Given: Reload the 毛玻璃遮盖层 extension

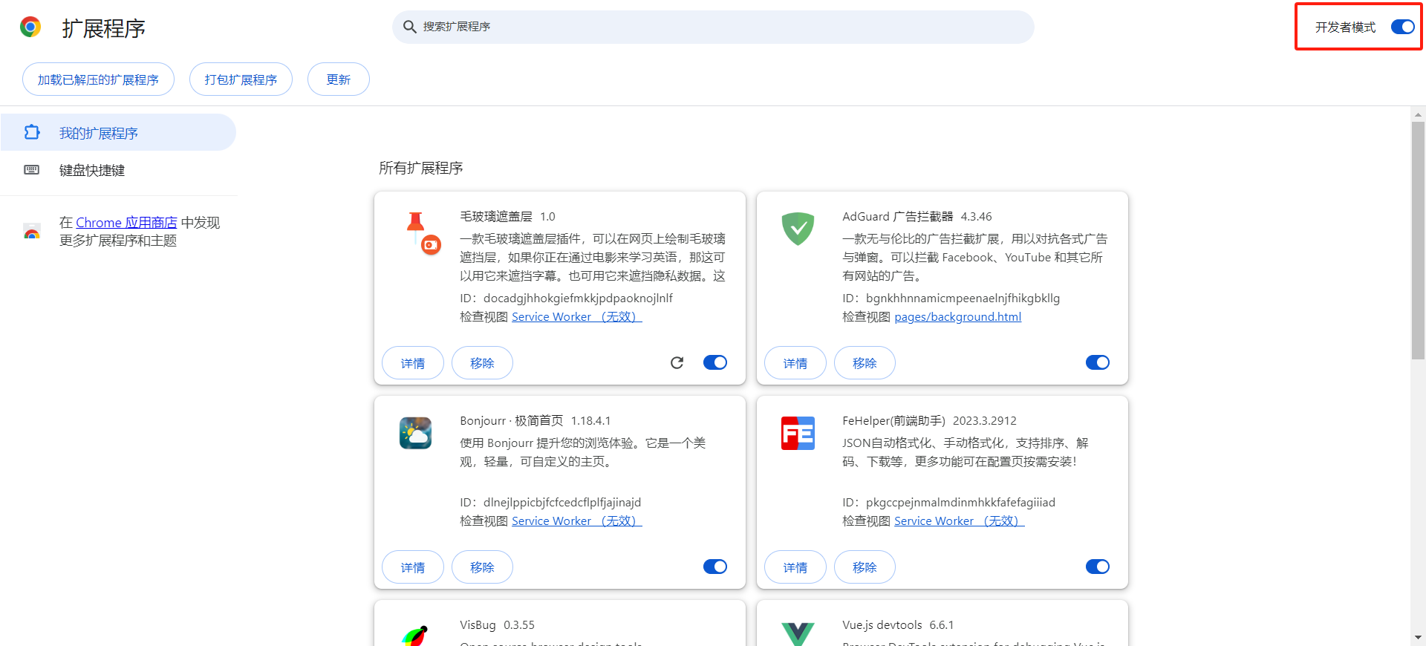Looking at the screenshot, I should 677,362.
